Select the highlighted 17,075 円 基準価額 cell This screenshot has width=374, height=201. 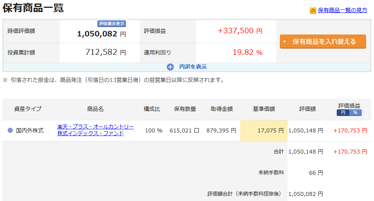click(264, 130)
